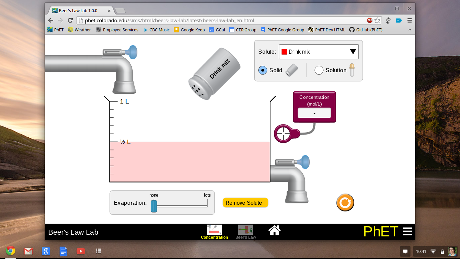Open the Chrome browser menu icon
The height and width of the screenshot is (259, 460).
(x=409, y=21)
